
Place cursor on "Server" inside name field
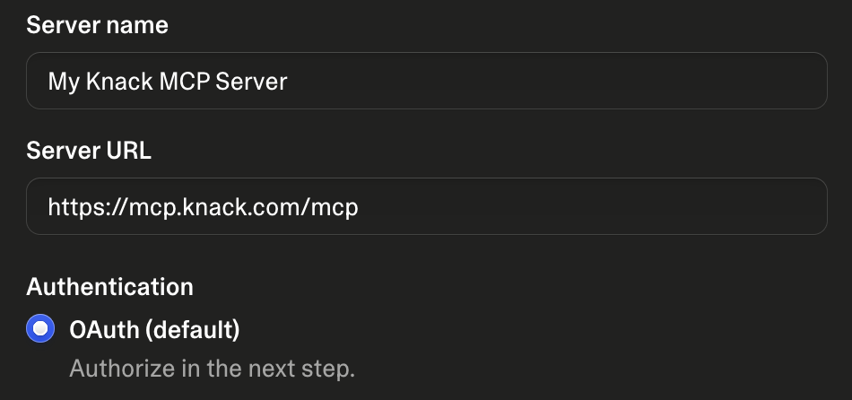pyautogui.click(x=251, y=81)
